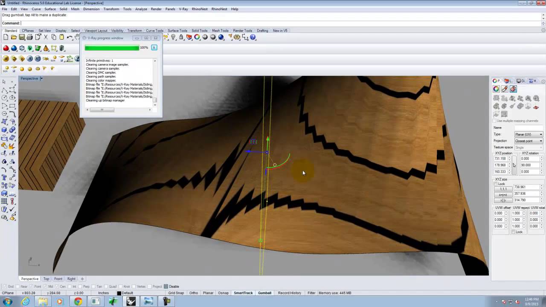The width and height of the screenshot is (546, 307).
Task: Toggle the End osnap checkbox
Action: click(x=5, y=287)
